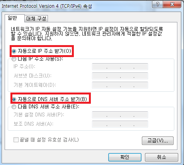Click the 기본 설정 DNS 서버 field
The width and height of the screenshot is (184, 165).
coord(120,115)
